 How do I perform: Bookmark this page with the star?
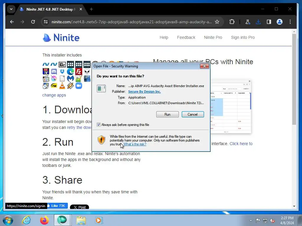pos(217,22)
